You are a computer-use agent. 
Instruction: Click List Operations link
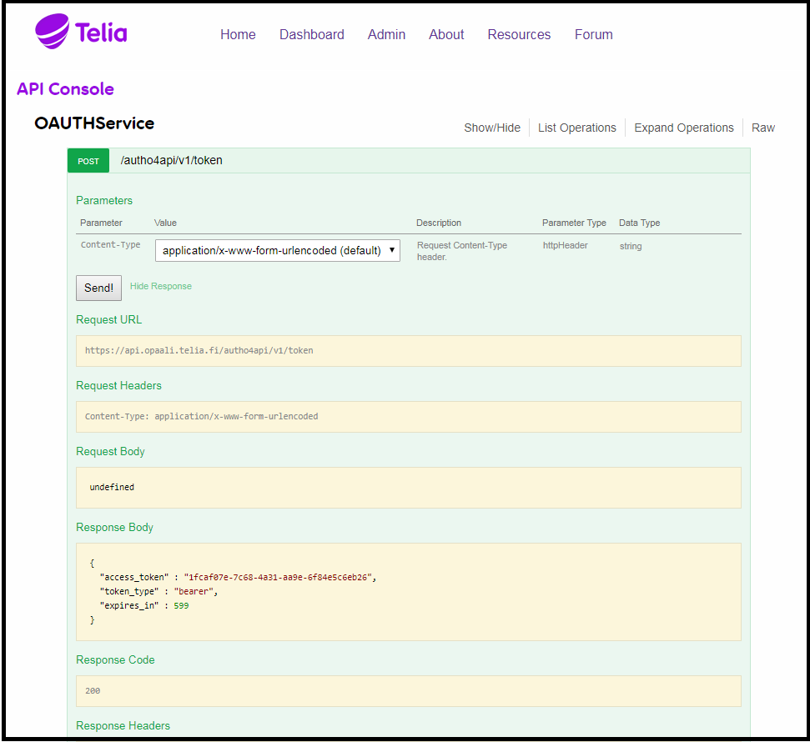point(577,128)
